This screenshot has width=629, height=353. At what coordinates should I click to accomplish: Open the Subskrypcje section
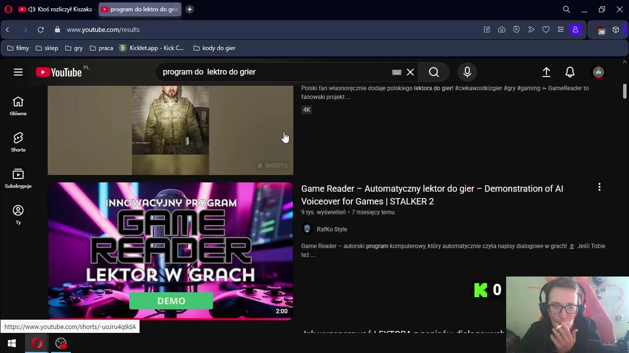coord(18,179)
